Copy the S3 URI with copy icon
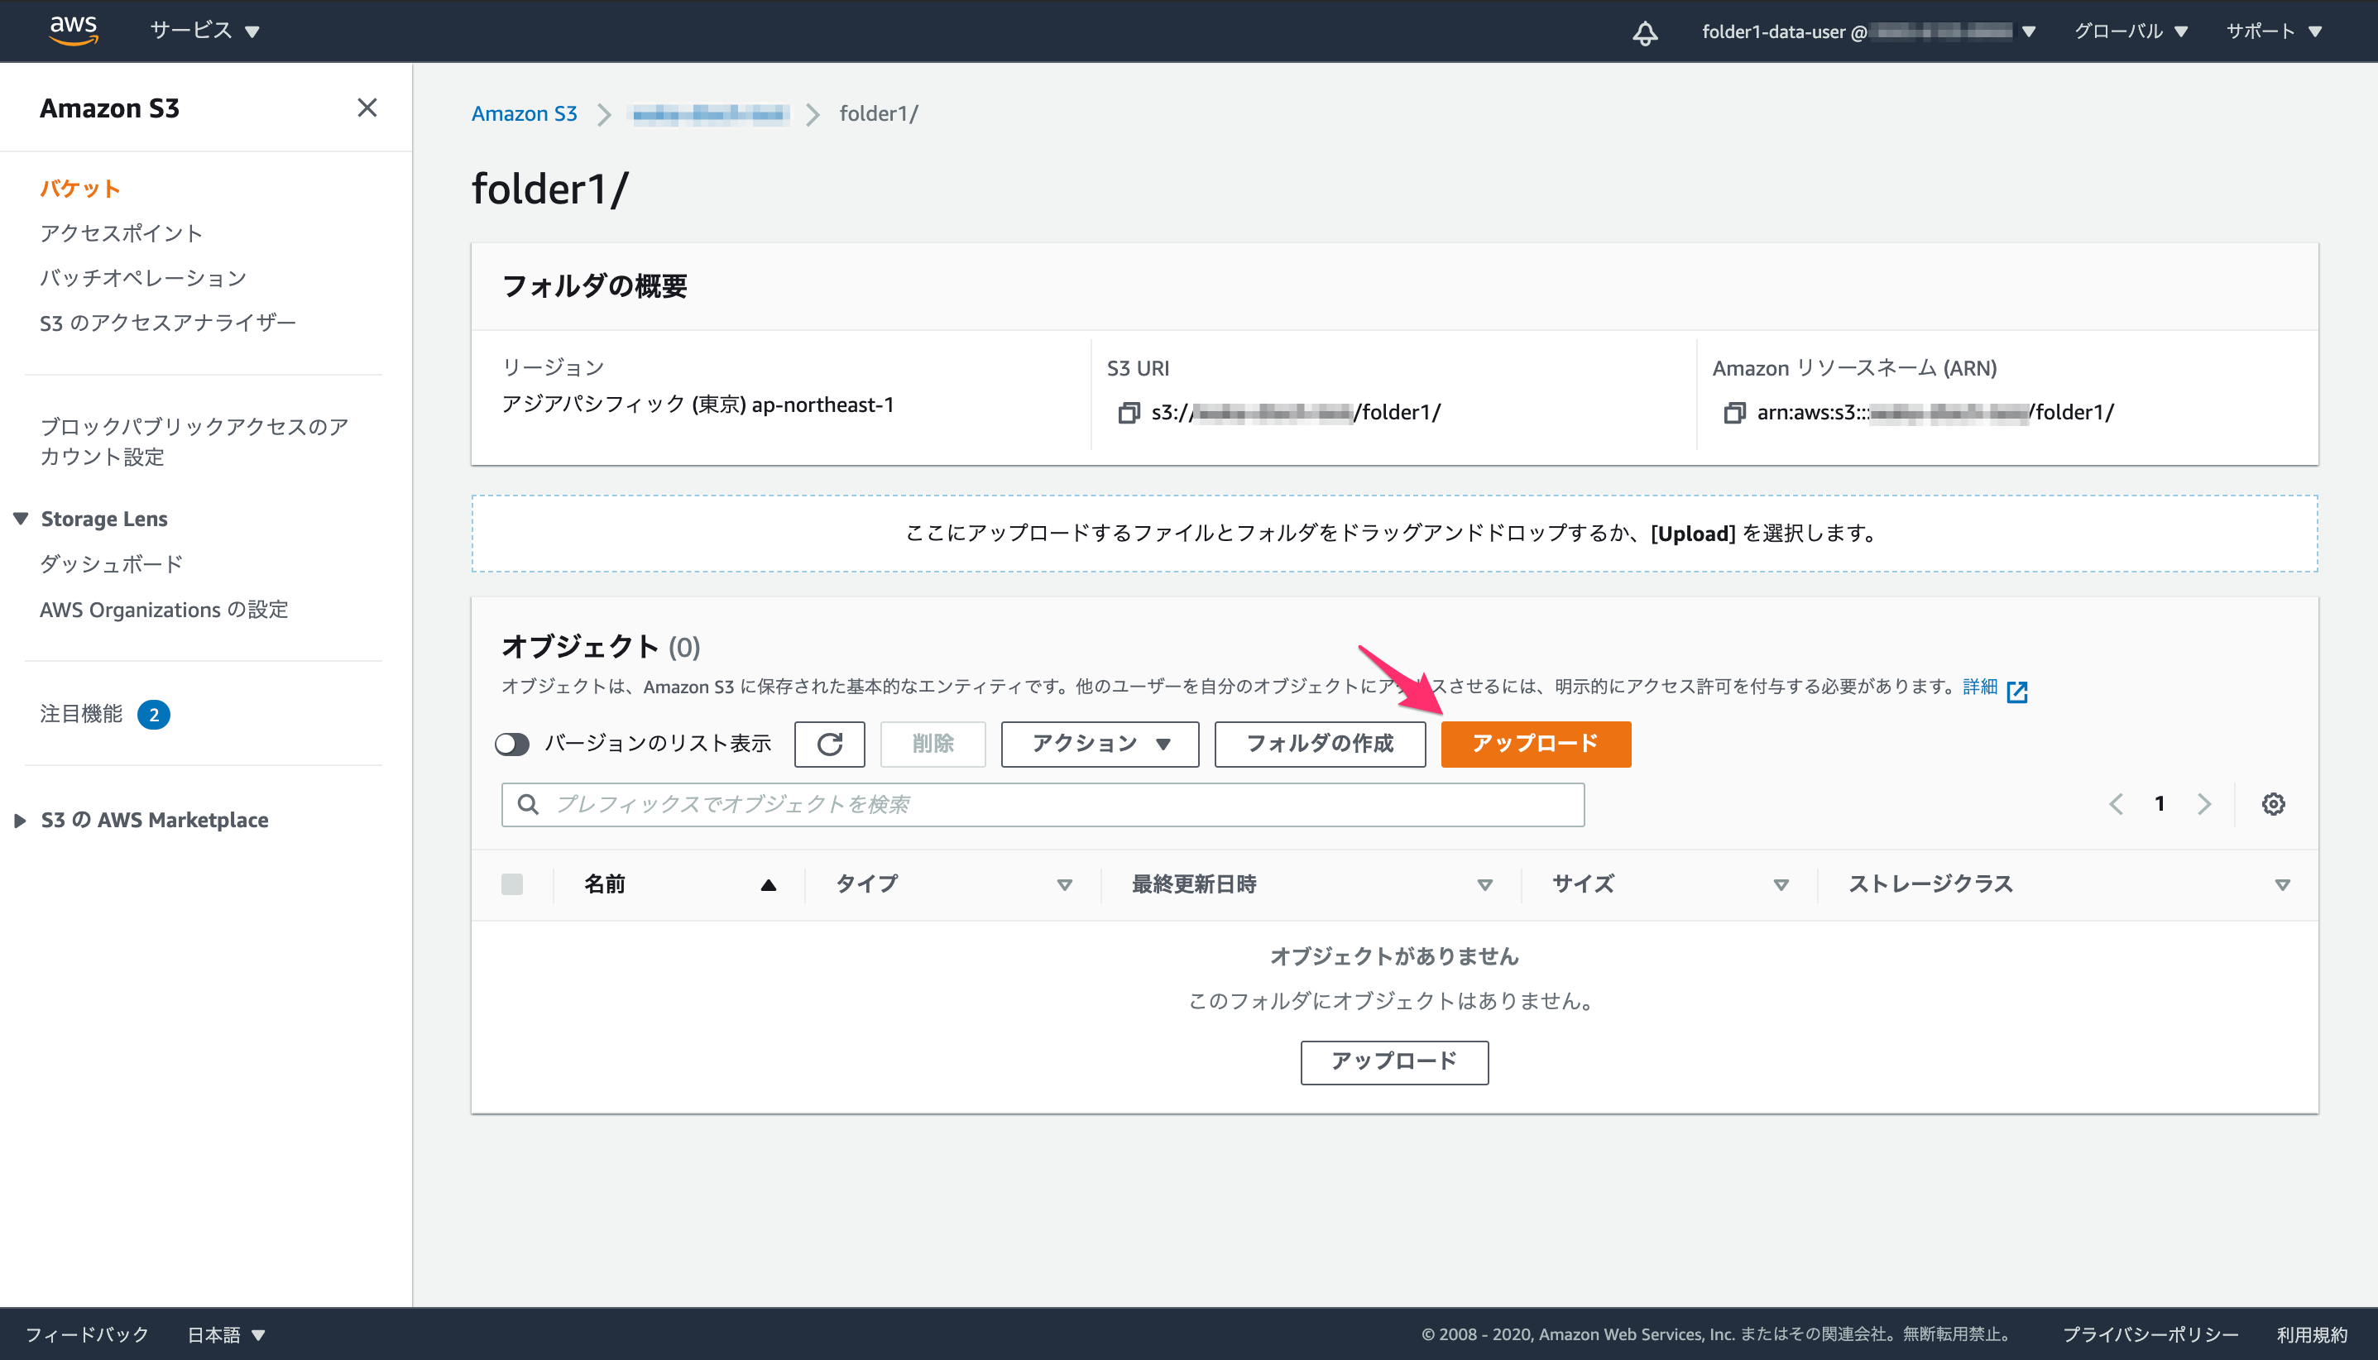2378x1360 pixels. [1129, 412]
